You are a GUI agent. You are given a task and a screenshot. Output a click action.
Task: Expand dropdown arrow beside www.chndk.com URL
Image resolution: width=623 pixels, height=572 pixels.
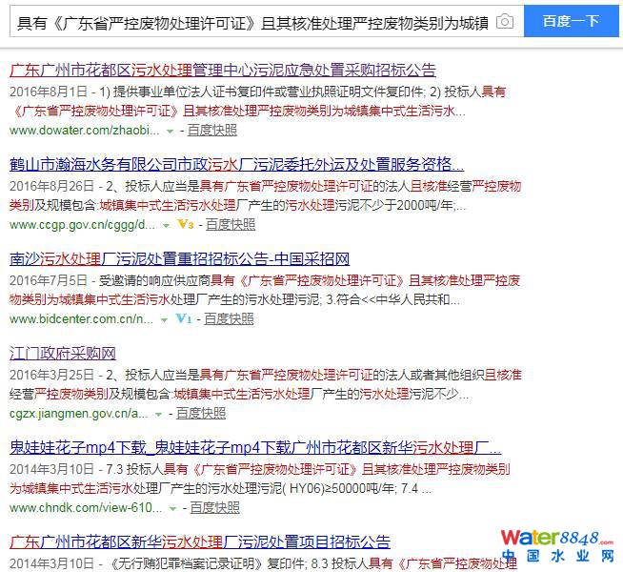pyautogui.click(x=172, y=508)
